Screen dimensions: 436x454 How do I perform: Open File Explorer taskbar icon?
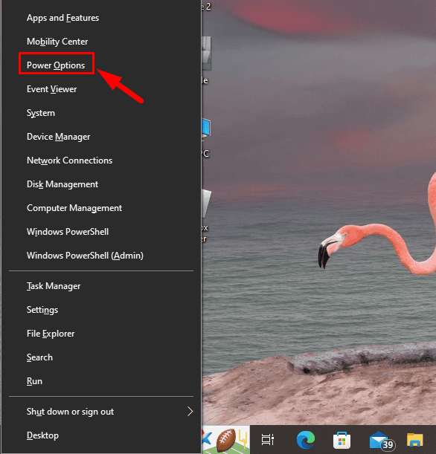point(415,440)
